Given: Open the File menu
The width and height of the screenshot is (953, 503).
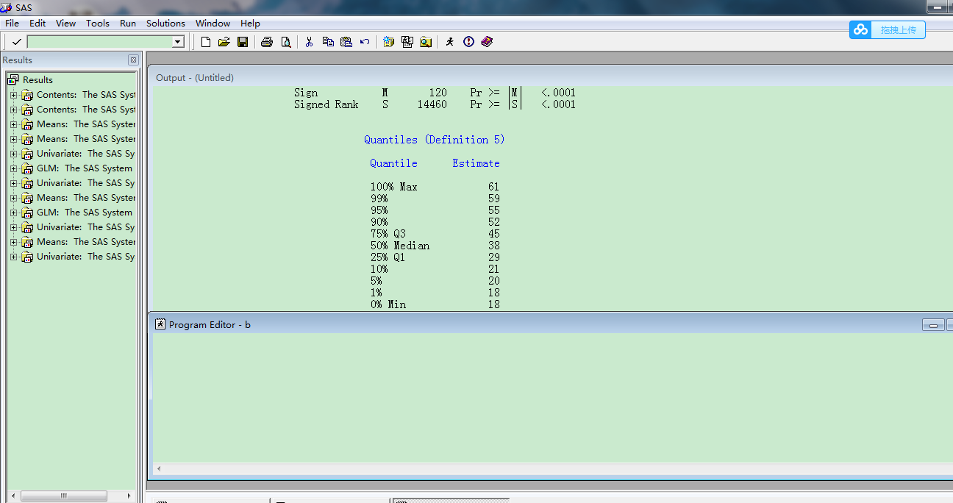Looking at the screenshot, I should [x=12, y=24].
